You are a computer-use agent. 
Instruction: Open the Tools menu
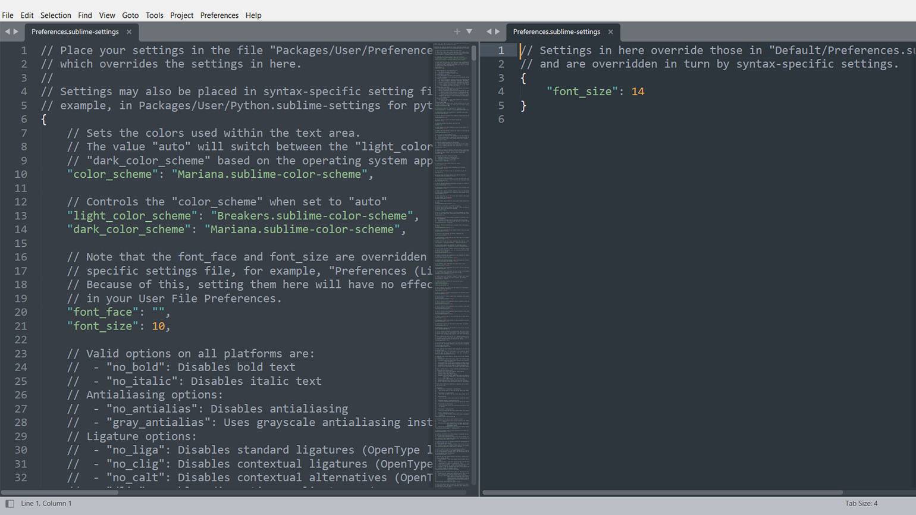(x=154, y=15)
